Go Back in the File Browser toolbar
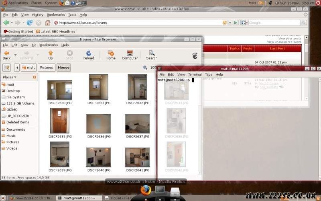This screenshot has width=321, height=201. pos(6,55)
